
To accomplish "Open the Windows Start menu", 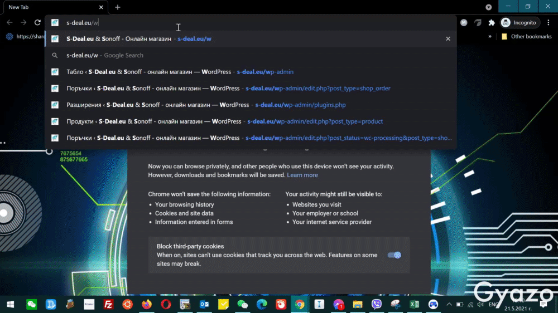I will (10, 305).
